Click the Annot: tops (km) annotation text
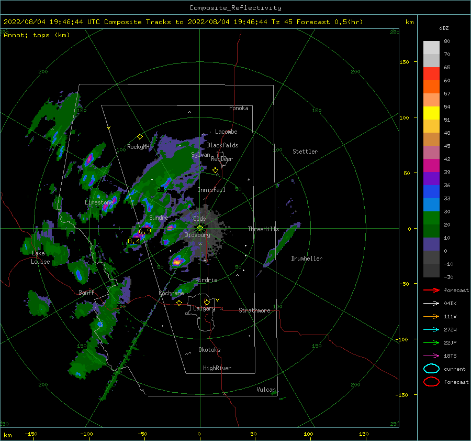The image size is (471, 441). point(37,35)
